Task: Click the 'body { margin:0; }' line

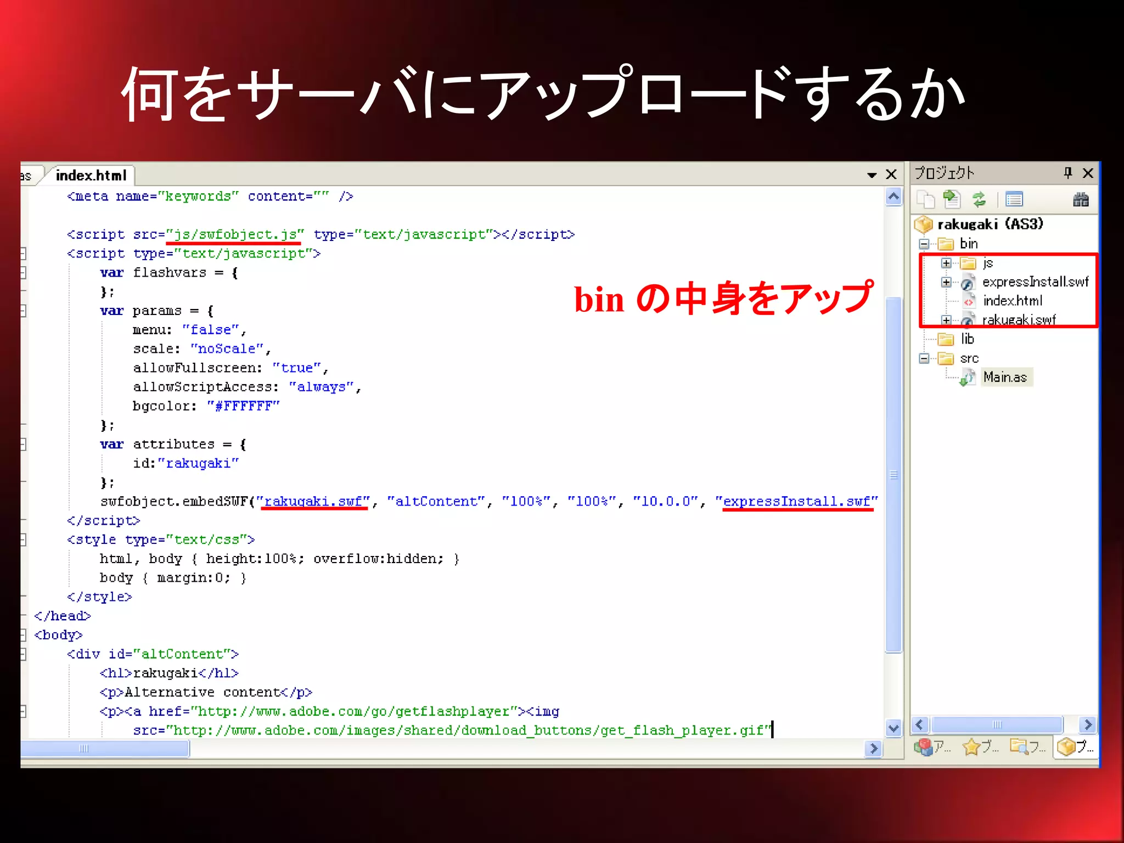Action: point(173,578)
